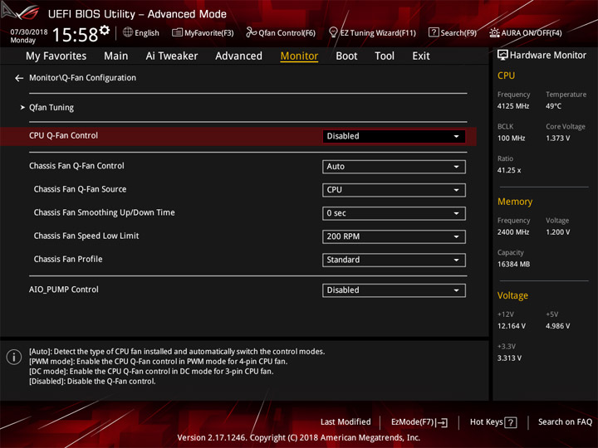Screen dimensions: 598x448
Task: Switch to My Favorites tab
Action: [56, 56]
